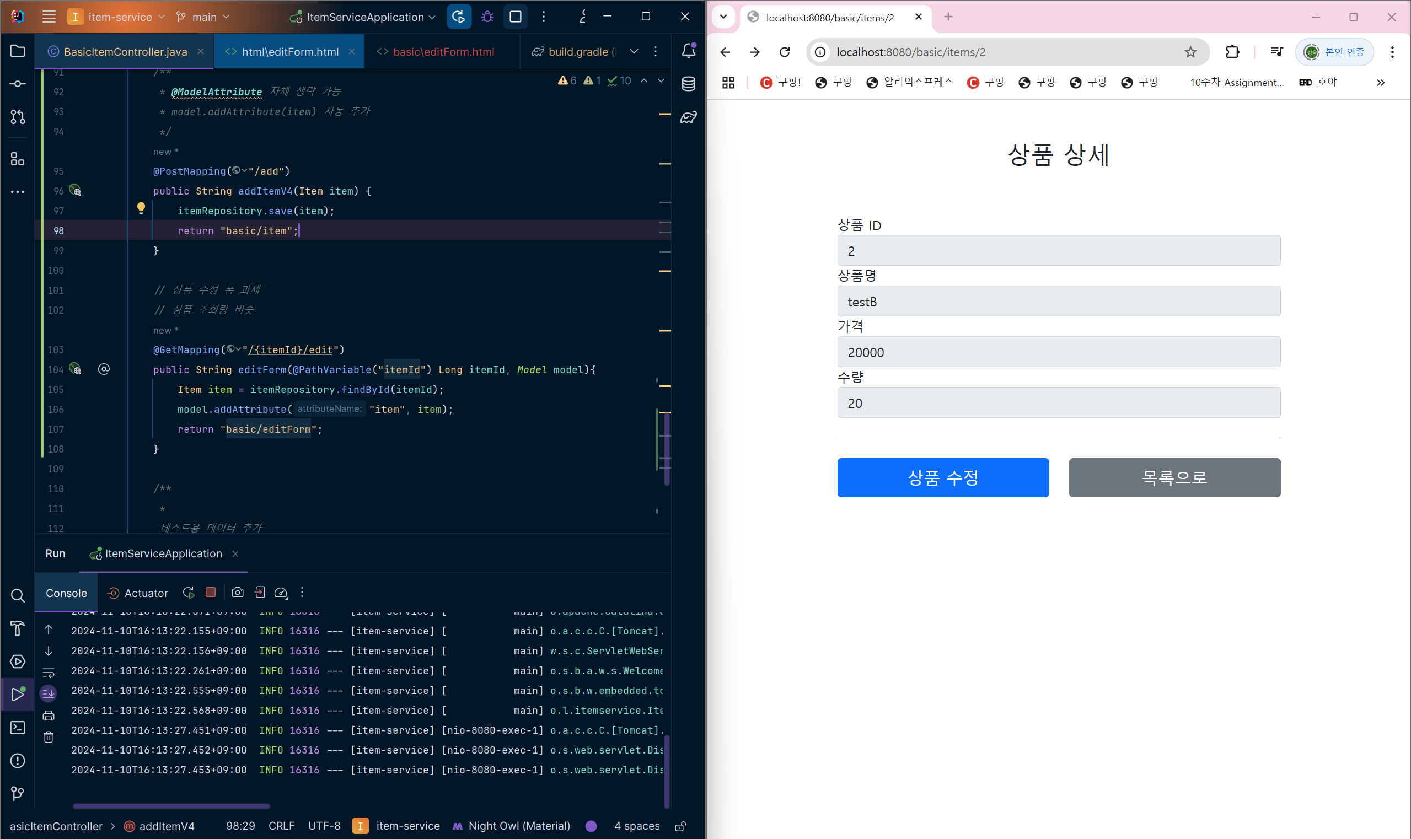Open the Find tool window magnifier
Viewport: 1411px width, 839px height.
(18, 595)
